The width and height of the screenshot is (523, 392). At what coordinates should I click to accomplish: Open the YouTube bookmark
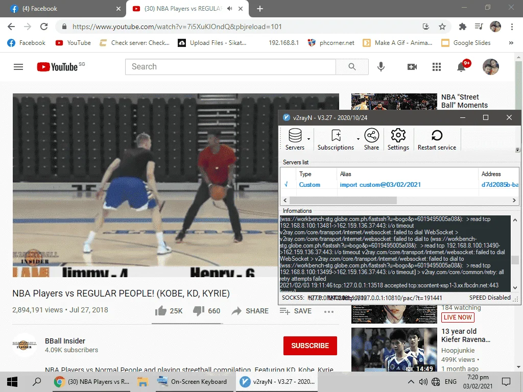[73, 43]
